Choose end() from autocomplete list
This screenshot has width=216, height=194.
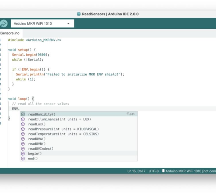pyautogui.click(x=79, y=158)
